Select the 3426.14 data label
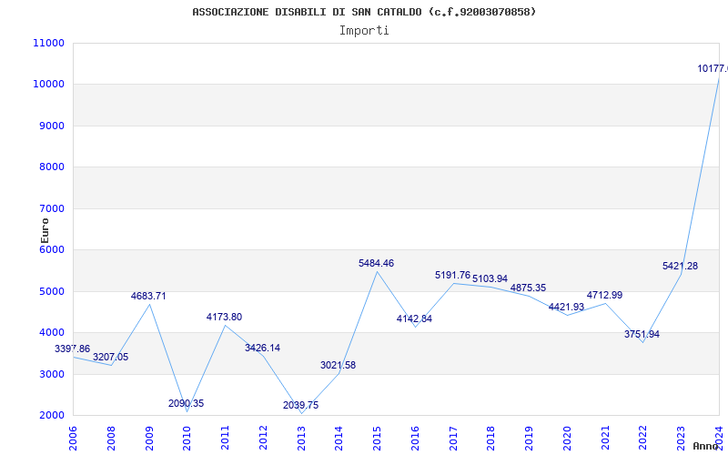Screen dimensions: 728x455 [x=263, y=348]
